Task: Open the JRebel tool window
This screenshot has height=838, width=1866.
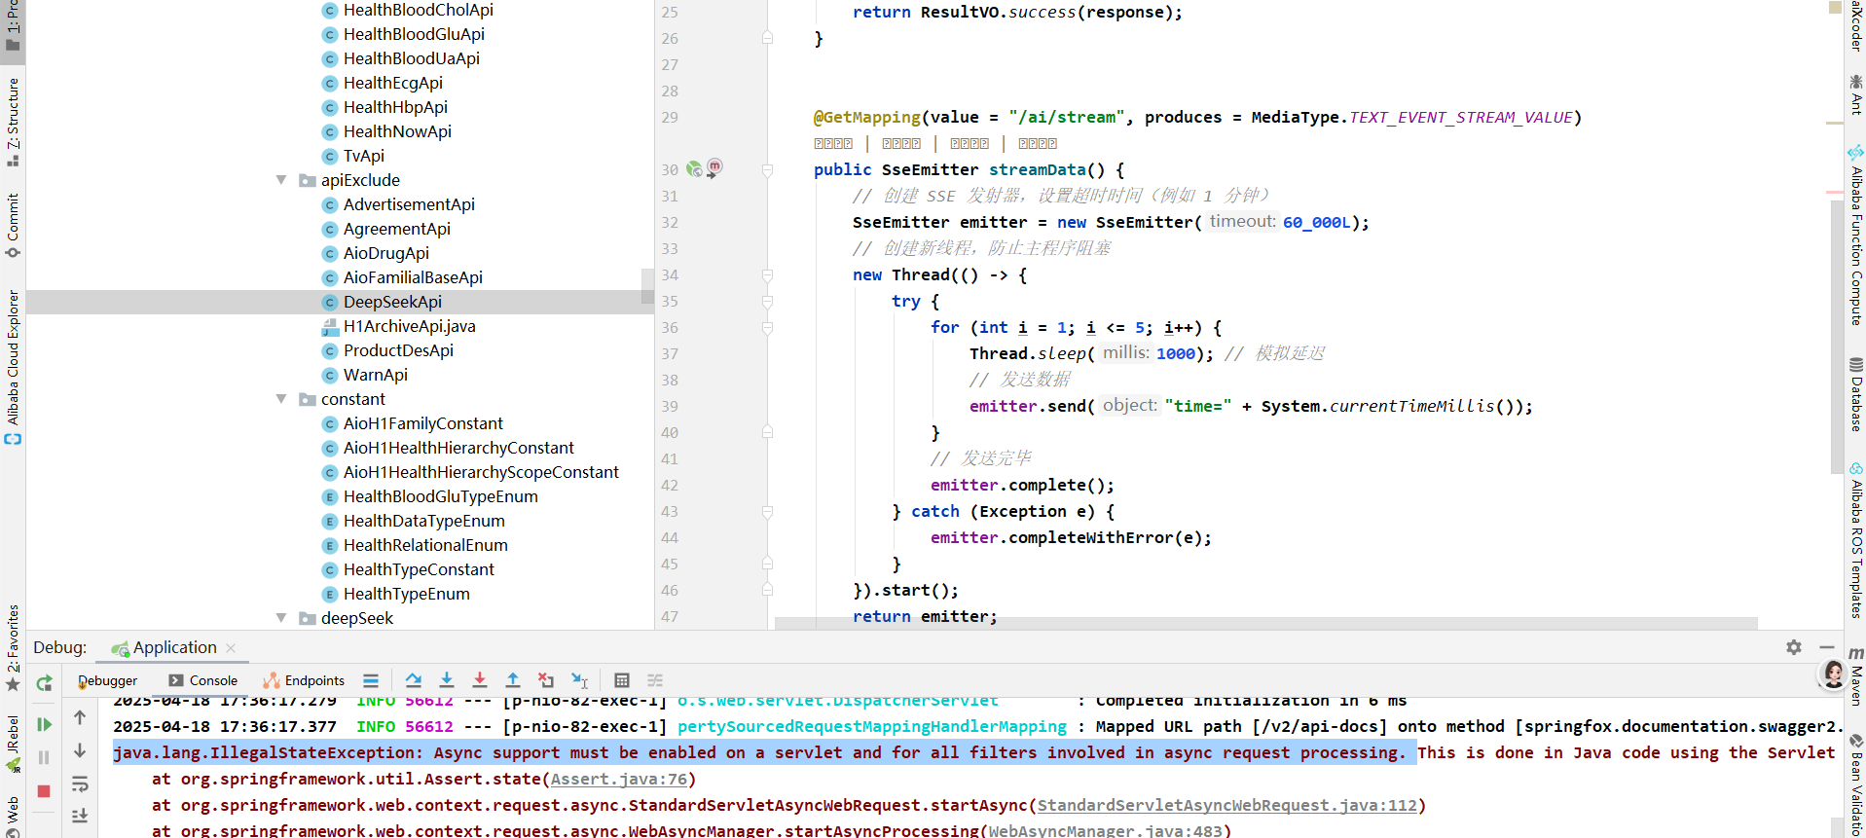Action: tap(13, 745)
